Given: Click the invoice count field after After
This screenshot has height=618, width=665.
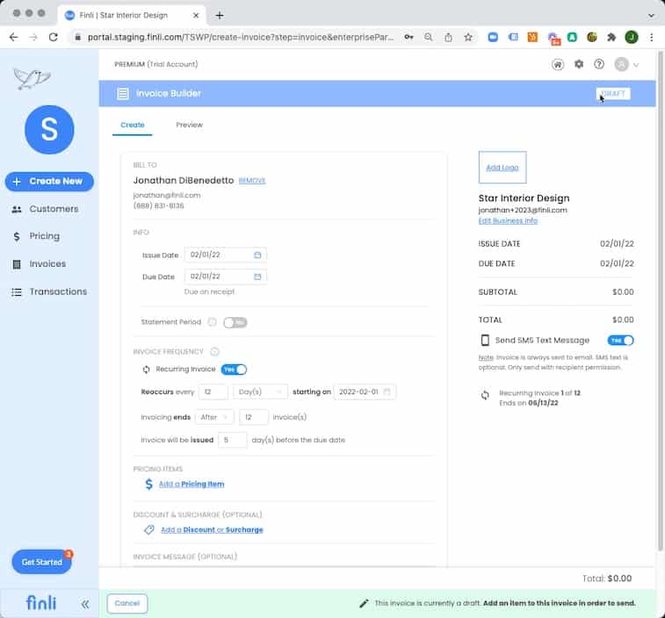Looking at the screenshot, I should [253, 417].
